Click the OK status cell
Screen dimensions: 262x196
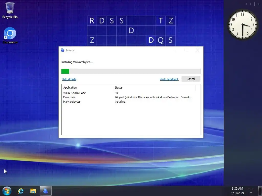point(116,93)
